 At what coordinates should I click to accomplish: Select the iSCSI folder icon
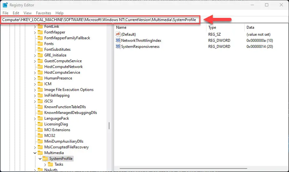(40, 101)
